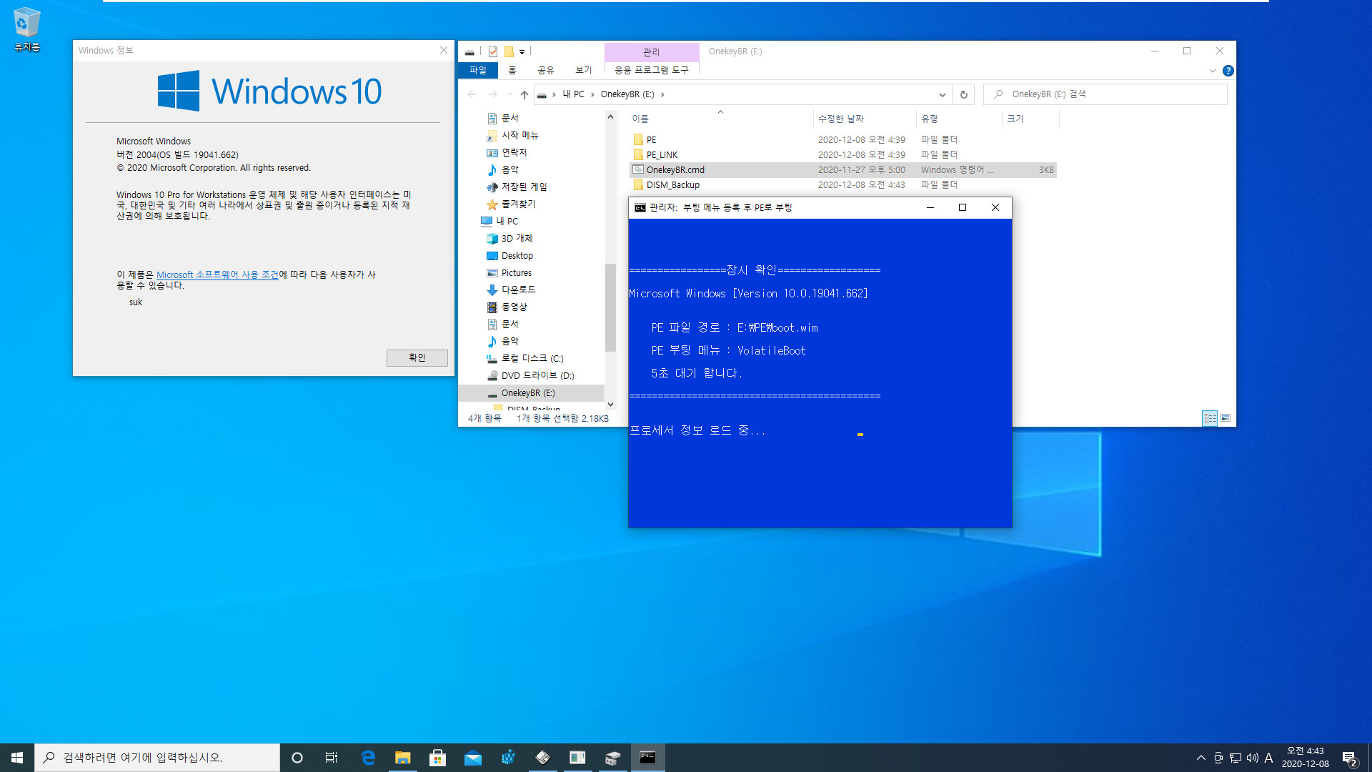Open Desktop in navigation pane
Screen dimensions: 1372x772
tap(517, 255)
